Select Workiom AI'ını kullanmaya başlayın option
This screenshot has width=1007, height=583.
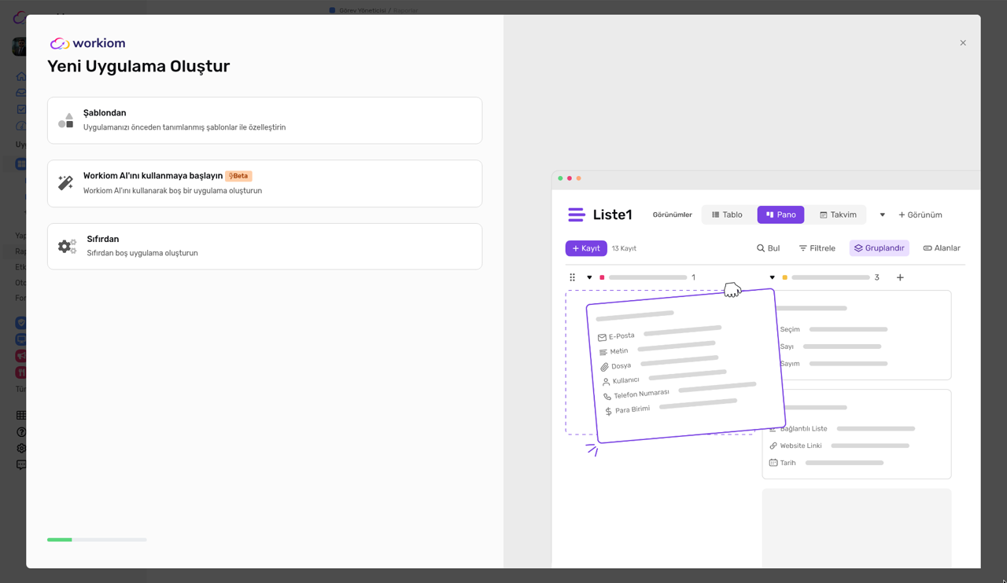tap(264, 183)
